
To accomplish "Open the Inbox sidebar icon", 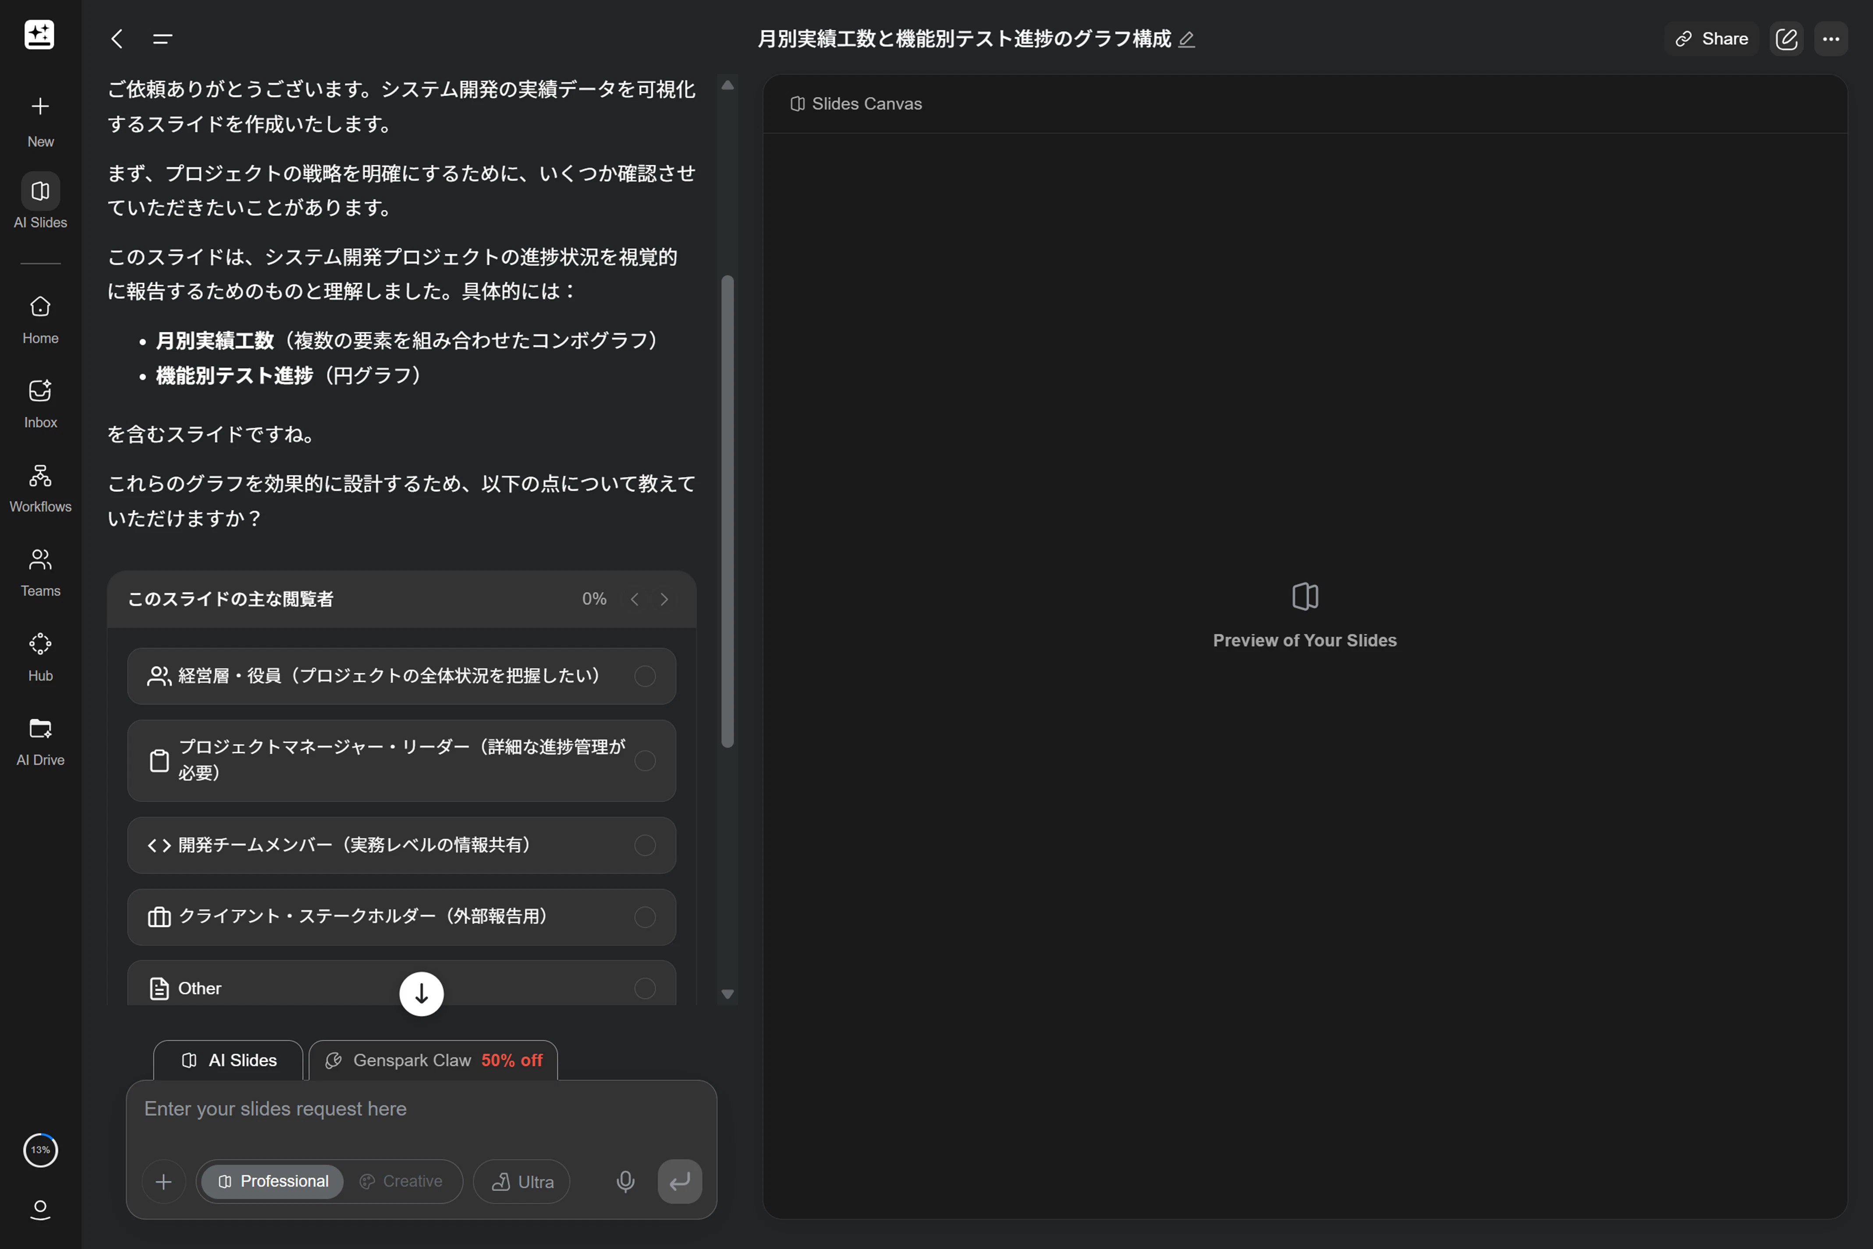I will pyautogui.click(x=40, y=403).
